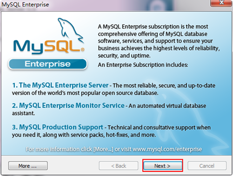Viewport: 233px width, 176px height.
Task: Click the Next > button
Action: coord(163,166)
